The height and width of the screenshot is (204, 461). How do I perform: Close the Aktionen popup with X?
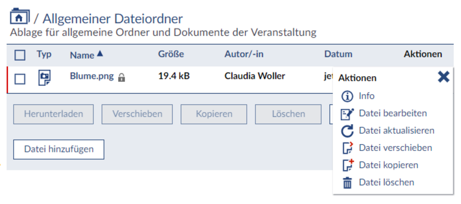coord(444,77)
